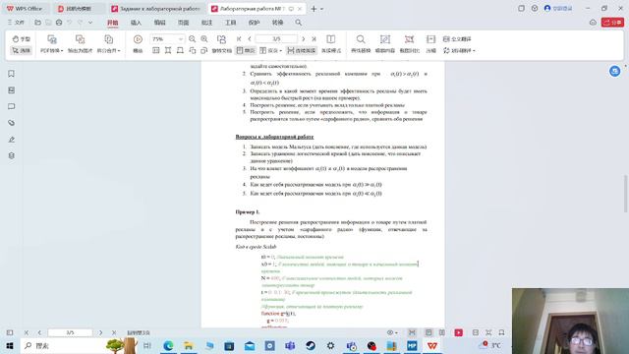Open the eye protection mode dropdown

tap(392, 332)
